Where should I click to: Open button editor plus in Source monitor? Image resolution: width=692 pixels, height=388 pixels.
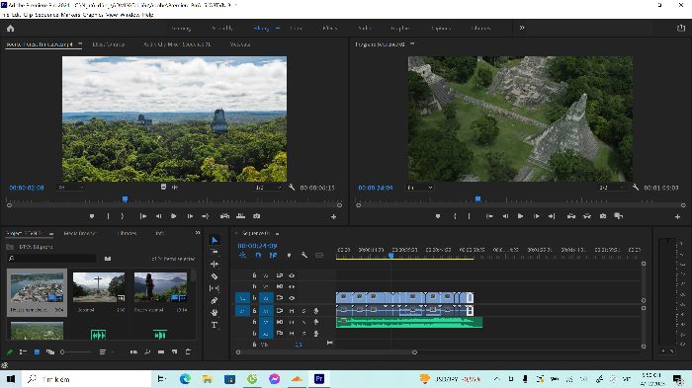point(334,216)
